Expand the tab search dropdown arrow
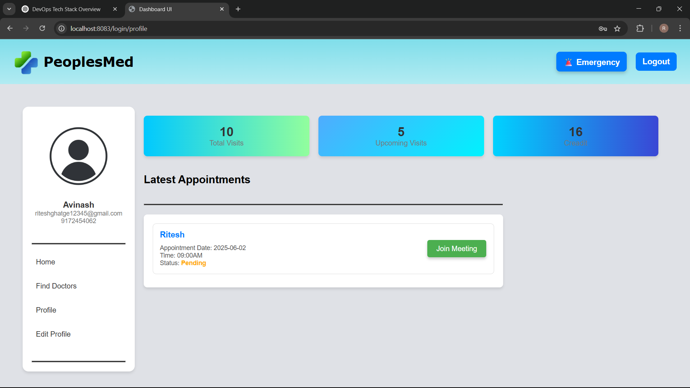The height and width of the screenshot is (388, 690). tap(9, 9)
